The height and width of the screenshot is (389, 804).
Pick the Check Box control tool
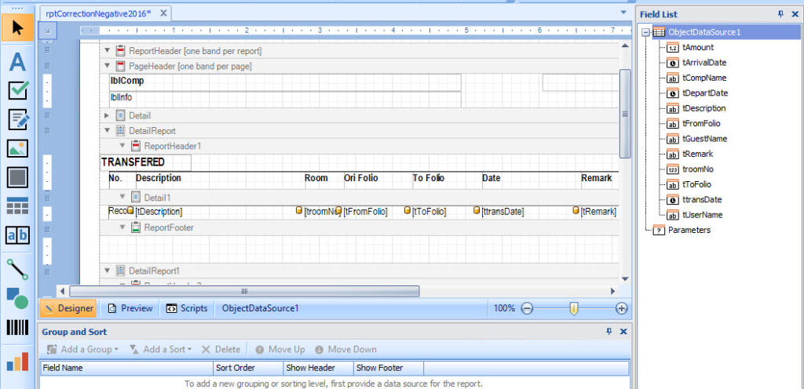[x=17, y=90]
